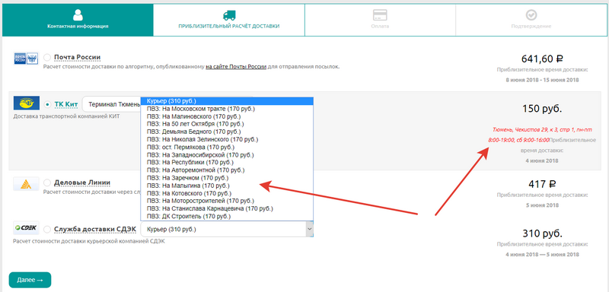Choose ПВЗ: На Авторемонтной option
The image size is (609, 292).
coord(227,170)
